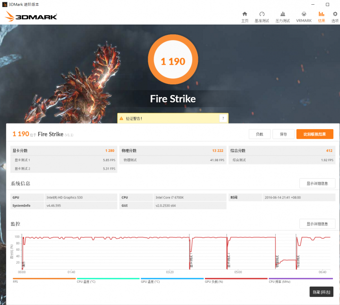Click the 3DMark app icon in title bar
340x305 pixels.
pos(5,5)
